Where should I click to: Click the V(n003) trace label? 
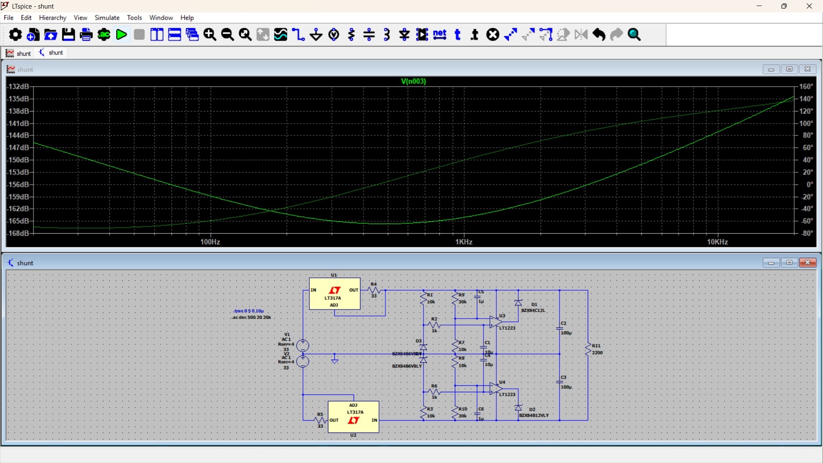[413, 81]
